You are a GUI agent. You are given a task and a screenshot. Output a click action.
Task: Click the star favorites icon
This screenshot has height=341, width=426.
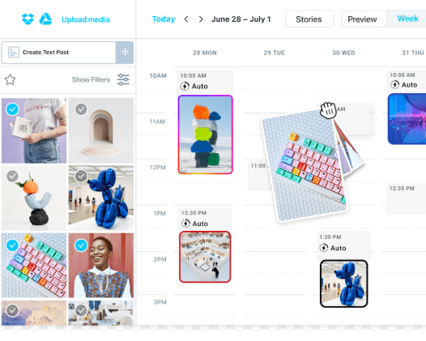(x=10, y=79)
